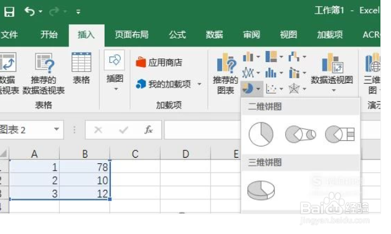Screen dimensions: 391x234
Task: Click the formula bar Cancel X button
Action: tap(98, 130)
